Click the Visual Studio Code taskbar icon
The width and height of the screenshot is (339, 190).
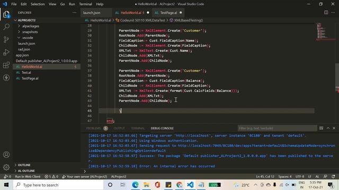190,185
